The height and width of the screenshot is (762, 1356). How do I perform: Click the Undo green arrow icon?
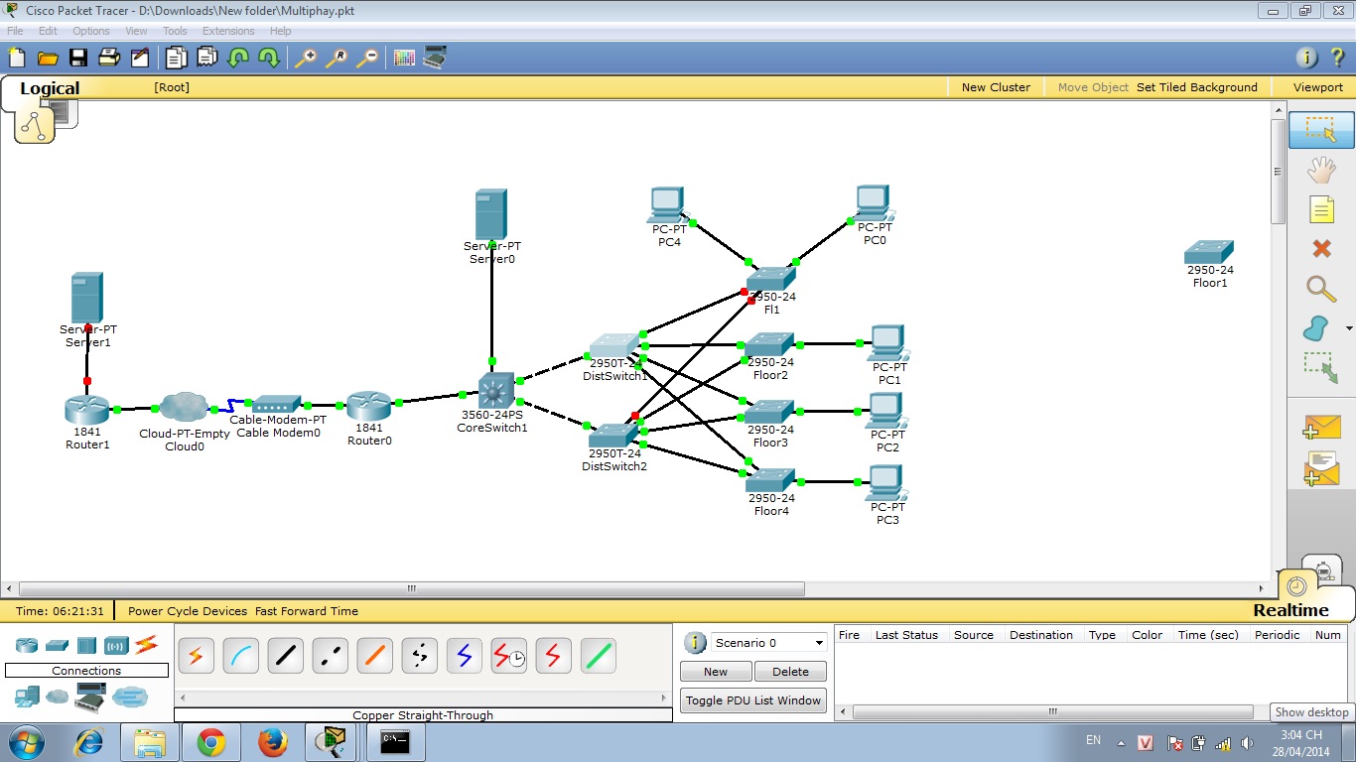coord(238,58)
